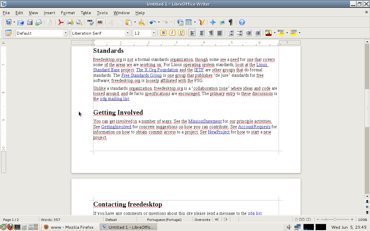This screenshot has width=370, height=231.
Task: Switch to www - Mozilla Firefox taskbar window
Action: pyautogui.click(x=71, y=227)
